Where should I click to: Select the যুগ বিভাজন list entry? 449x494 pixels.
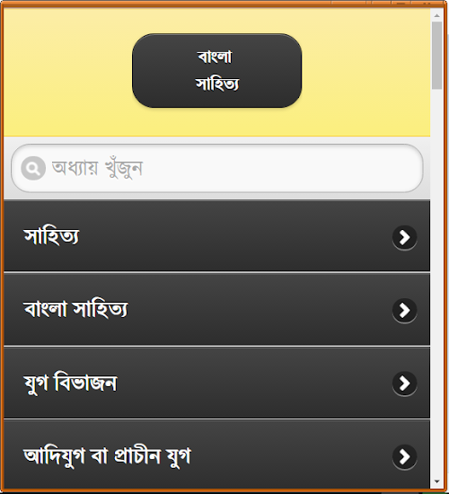point(216,383)
